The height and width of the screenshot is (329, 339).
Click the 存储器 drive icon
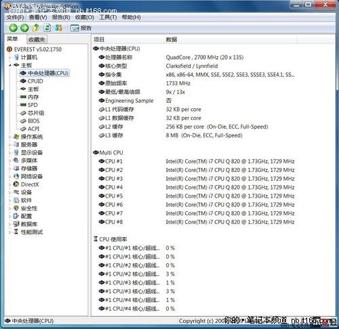pyautogui.click(x=16, y=168)
